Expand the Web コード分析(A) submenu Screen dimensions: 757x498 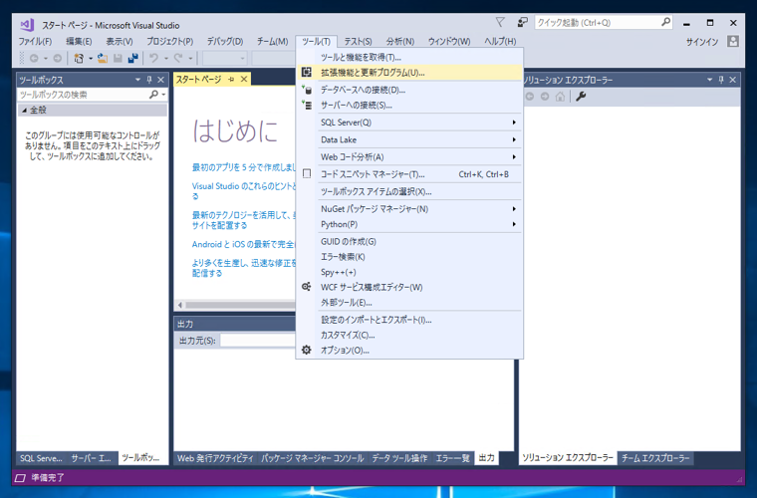[514, 156]
